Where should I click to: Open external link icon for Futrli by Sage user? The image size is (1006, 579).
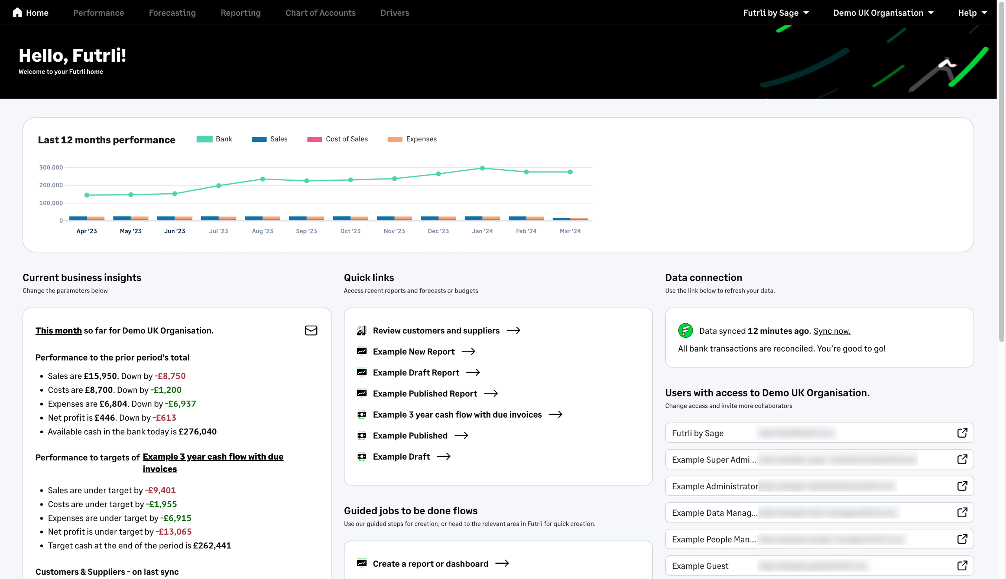tap(962, 432)
